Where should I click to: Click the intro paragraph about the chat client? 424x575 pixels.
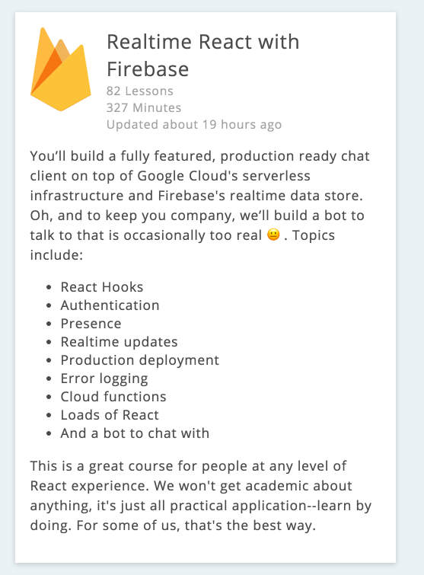coord(200,206)
